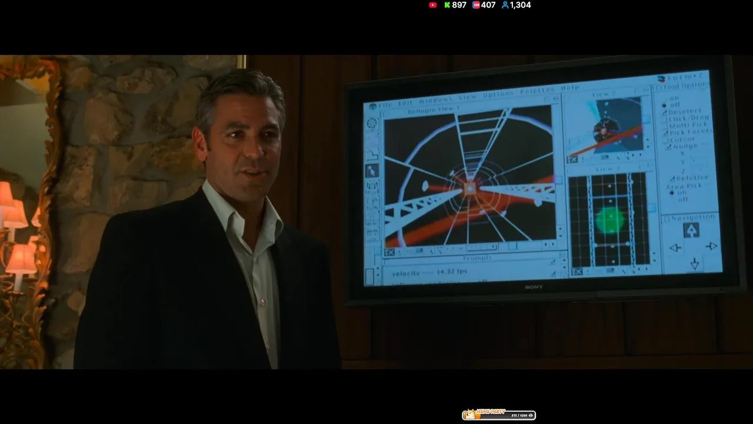Toggle the Relative checkbox

click(672, 178)
